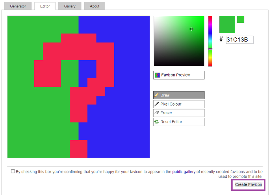Check the public gallery consent checkbox

point(13,171)
